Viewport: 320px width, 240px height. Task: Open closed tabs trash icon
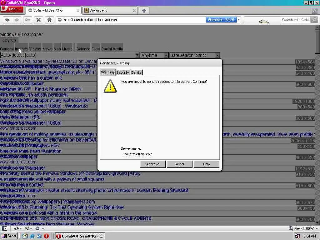click(314, 11)
